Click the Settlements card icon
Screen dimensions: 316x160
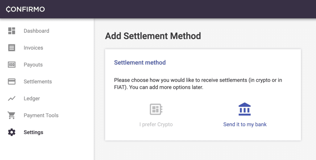(x=12, y=82)
